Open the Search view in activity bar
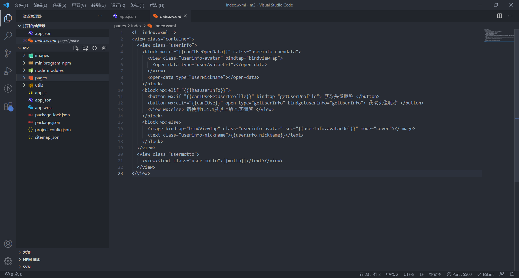 (x=8, y=36)
